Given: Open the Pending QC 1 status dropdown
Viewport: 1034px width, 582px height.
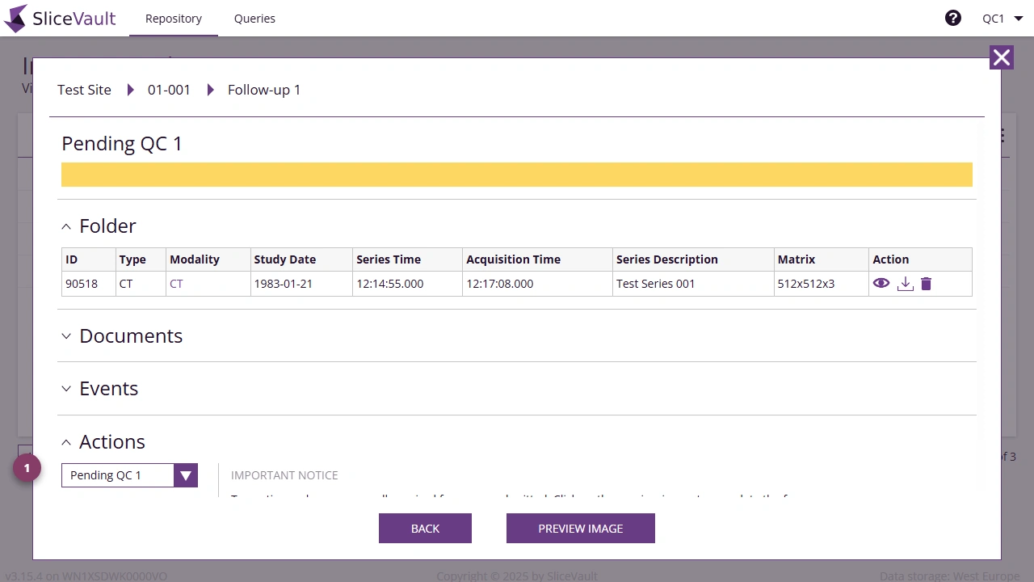Looking at the screenshot, I should pos(186,475).
